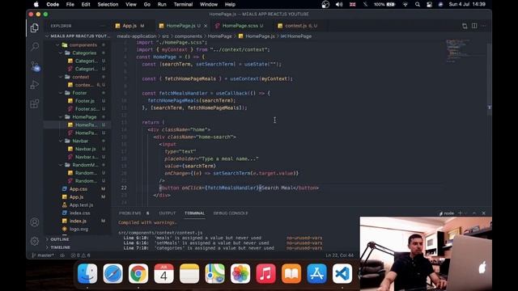The width and height of the screenshot is (518, 291).
Task: Click the Spotlight search icon in menu bar
Action: coord(418,4)
